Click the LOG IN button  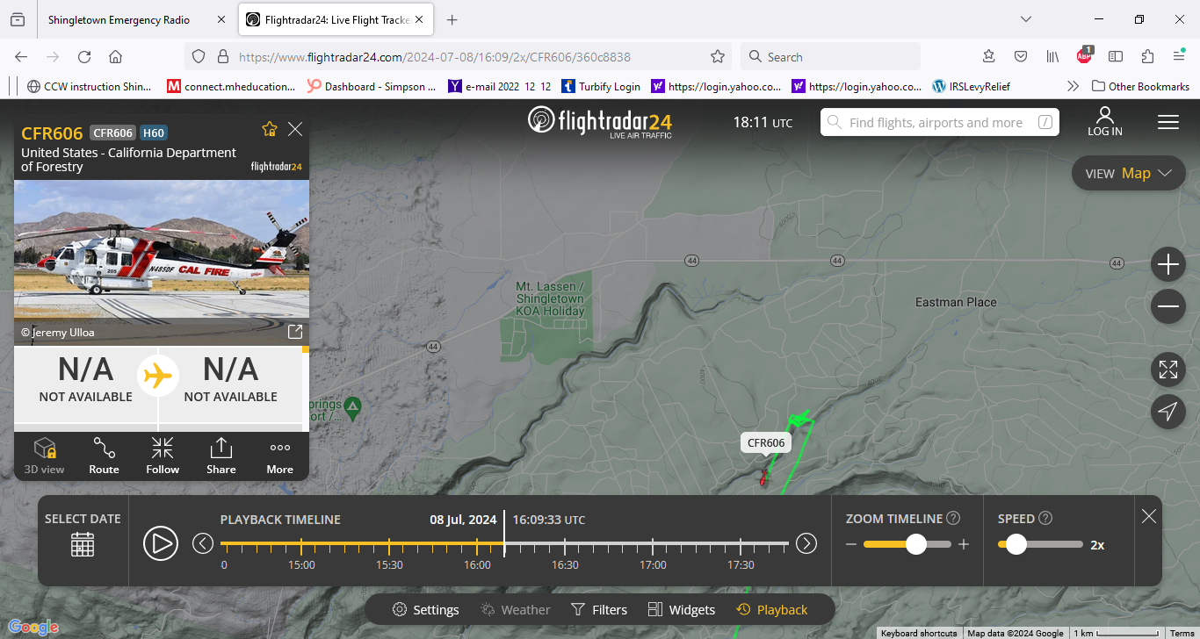click(x=1104, y=122)
